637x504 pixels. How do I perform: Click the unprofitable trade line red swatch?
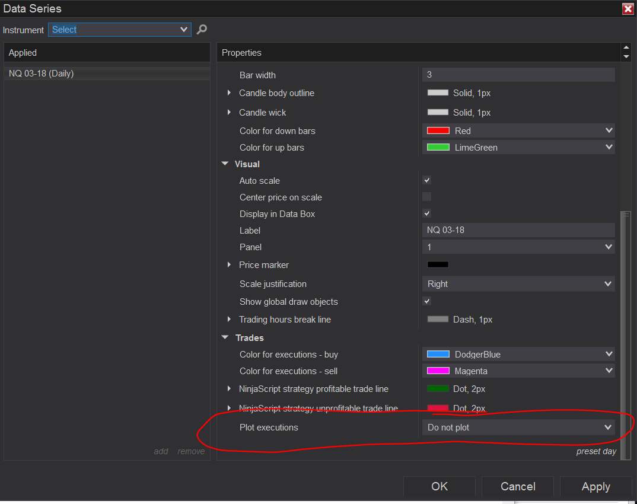pos(438,408)
